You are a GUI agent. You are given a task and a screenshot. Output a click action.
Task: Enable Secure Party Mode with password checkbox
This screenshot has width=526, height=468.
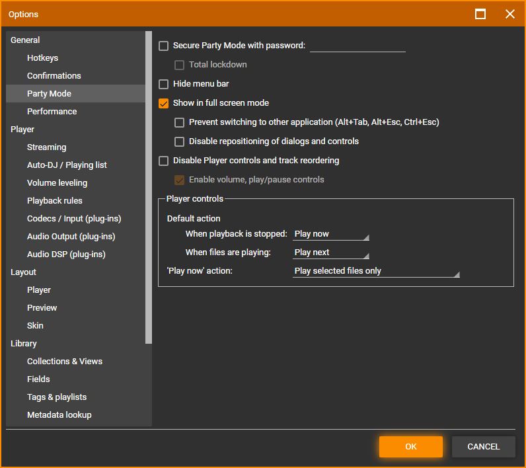click(x=164, y=46)
